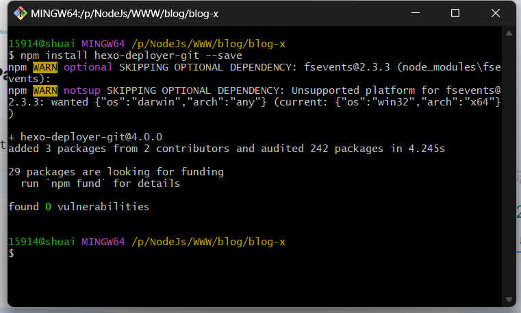This screenshot has height=313, width=521.
Task: Click the window title text in title bar
Action: 134,13
